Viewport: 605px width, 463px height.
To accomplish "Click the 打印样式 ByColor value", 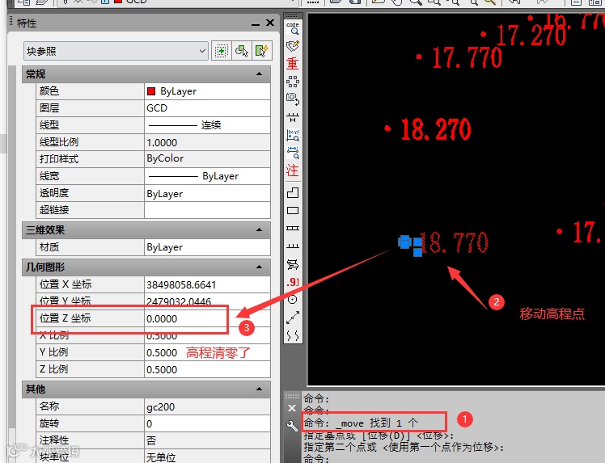I will pos(207,159).
